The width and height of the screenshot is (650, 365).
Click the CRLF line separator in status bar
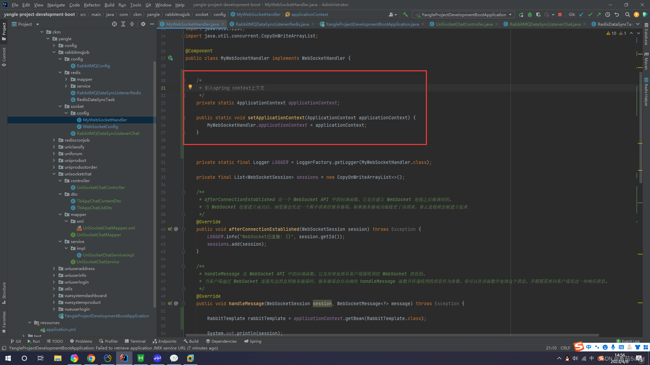point(565,348)
